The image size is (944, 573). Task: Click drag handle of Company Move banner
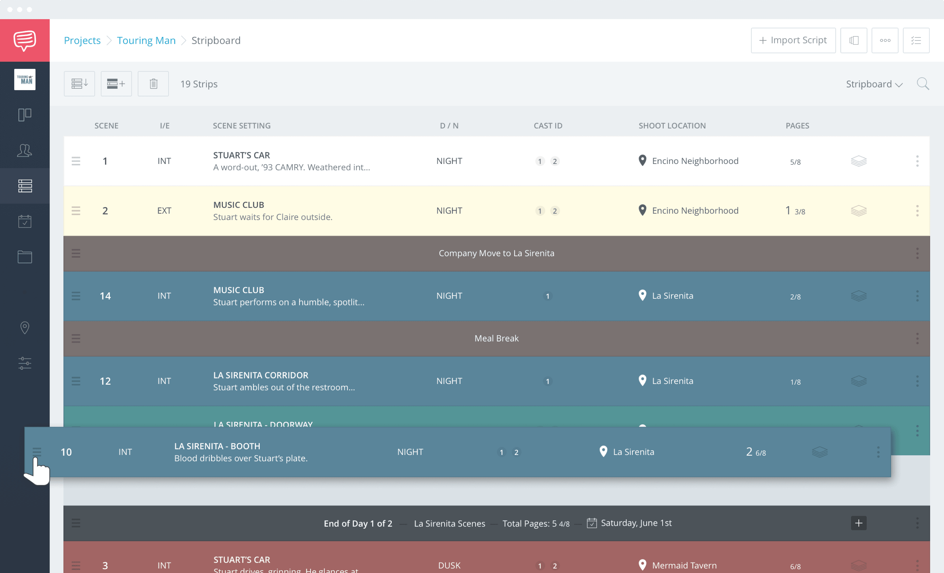(76, 253)
